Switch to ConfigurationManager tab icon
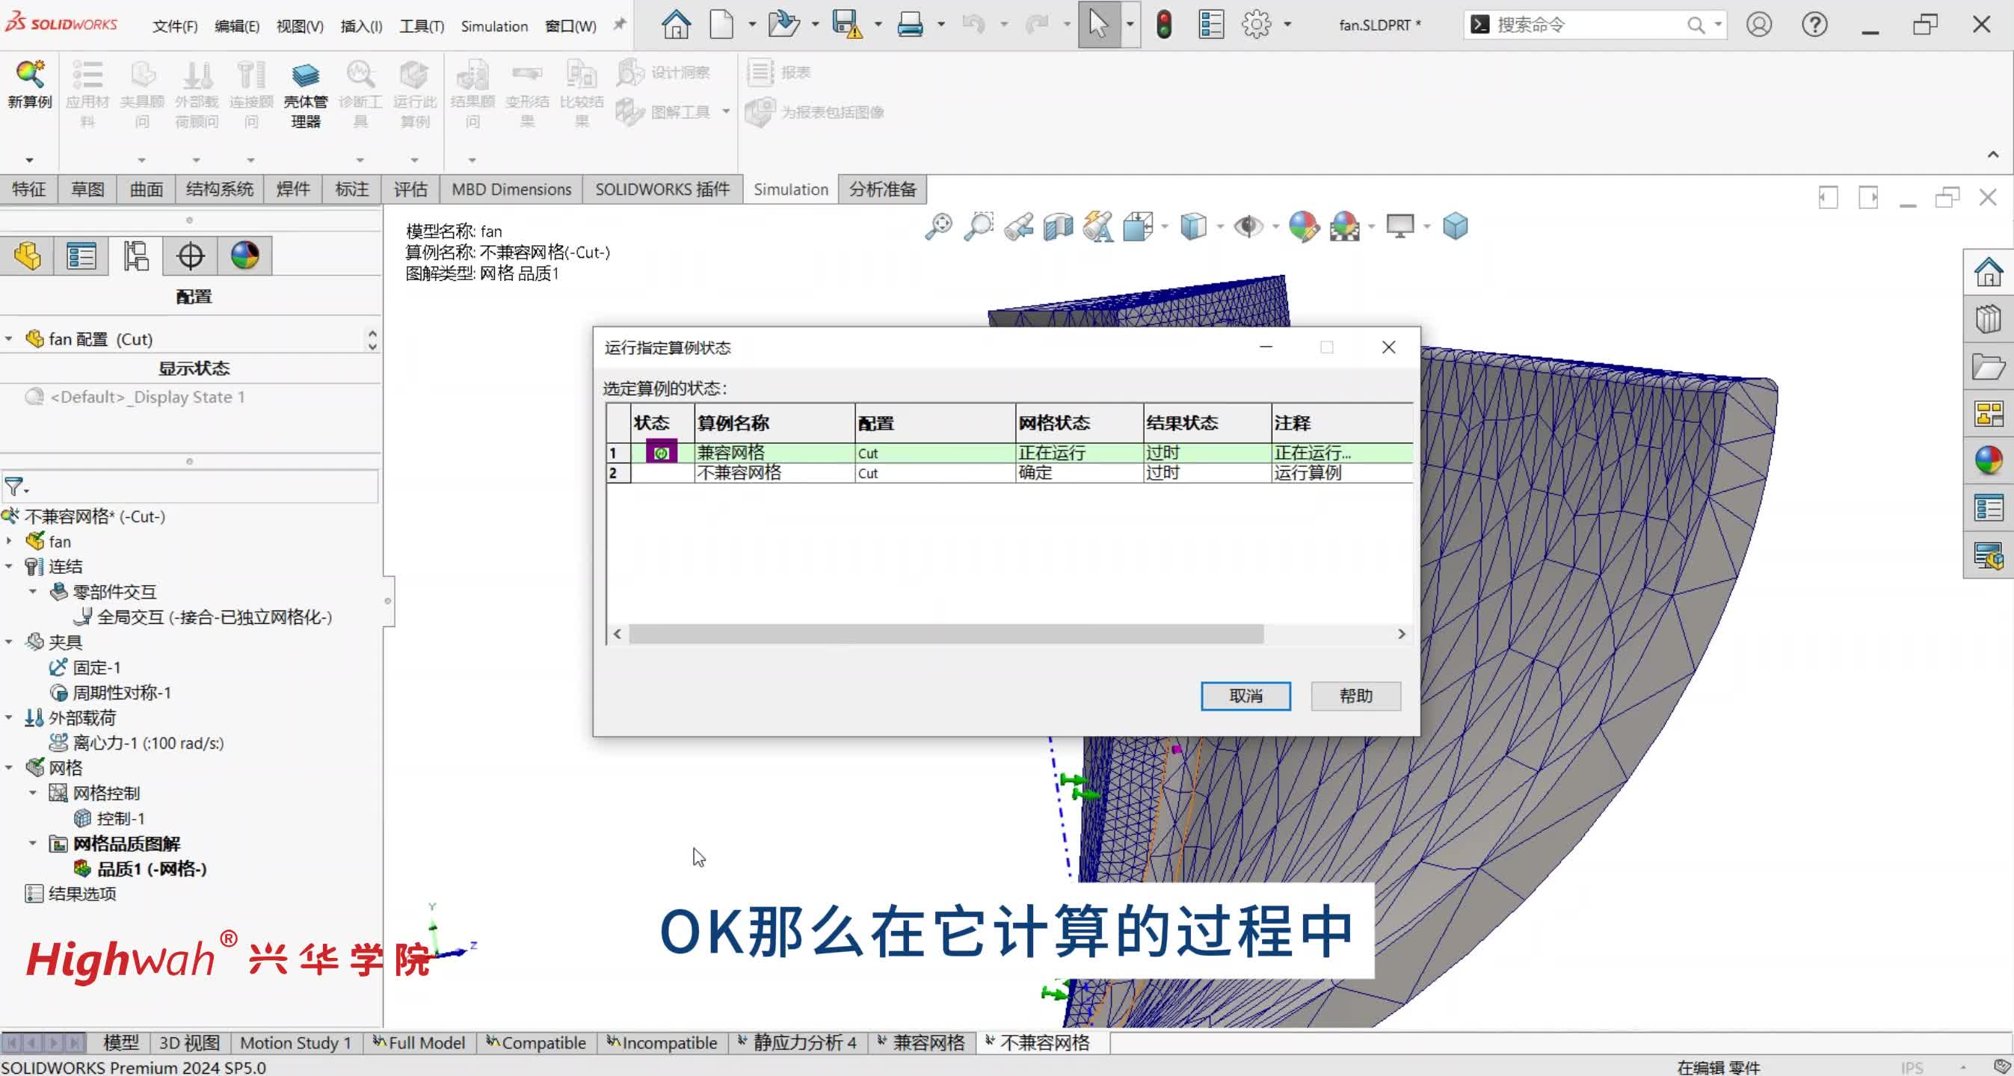 click(x=136, y=256)
